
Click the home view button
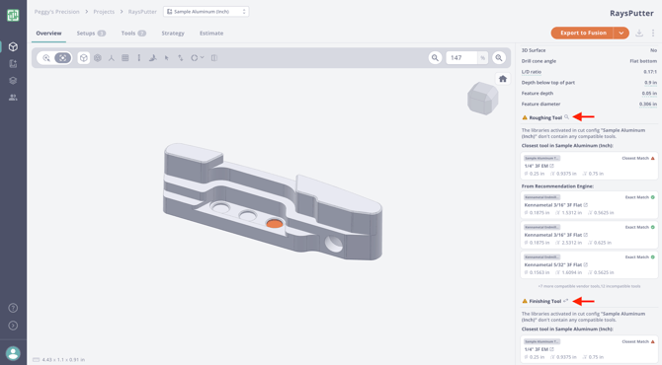pos(502,79)
